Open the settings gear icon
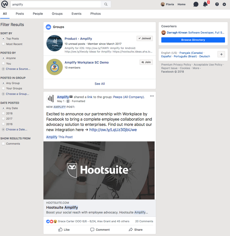 224,4
